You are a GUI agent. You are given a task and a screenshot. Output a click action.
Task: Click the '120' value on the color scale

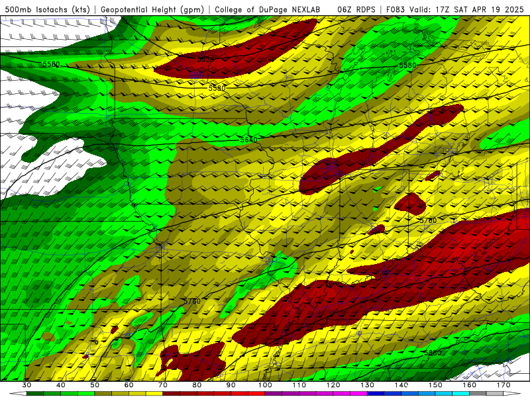tap(333, 385)
